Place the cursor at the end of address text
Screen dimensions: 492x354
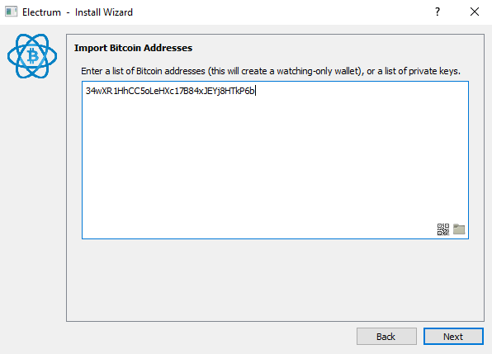[x=255, y=91]
